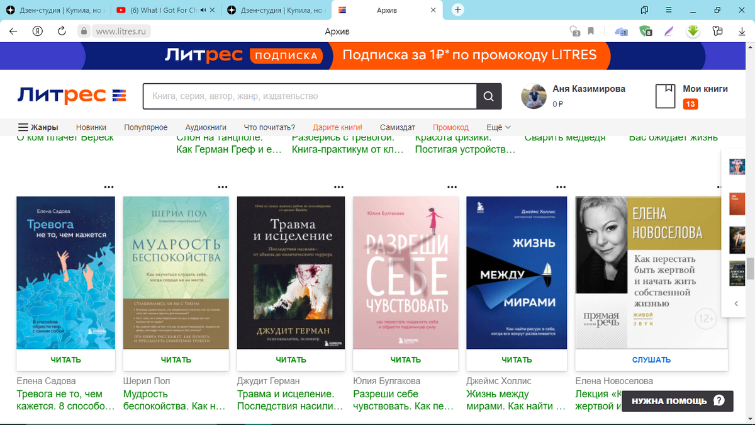755x425 pixels.
Task: Open the browser downloads arrow icon
Action: (743, 31)
